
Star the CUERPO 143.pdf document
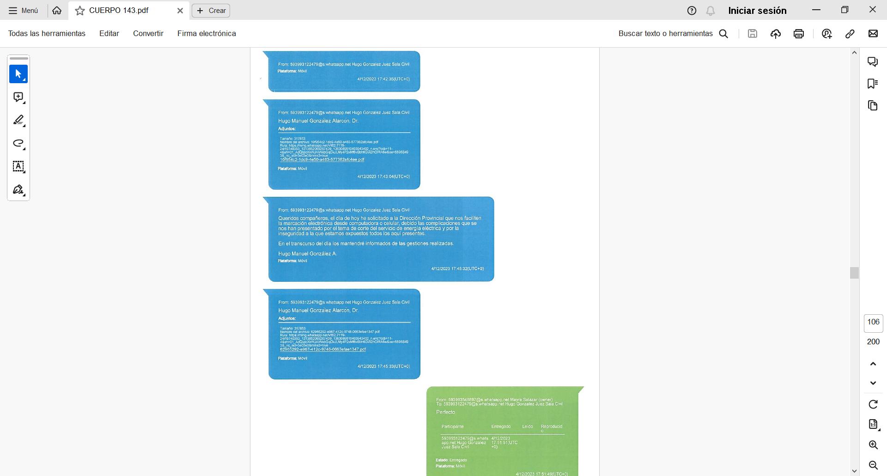click(80, 11)
